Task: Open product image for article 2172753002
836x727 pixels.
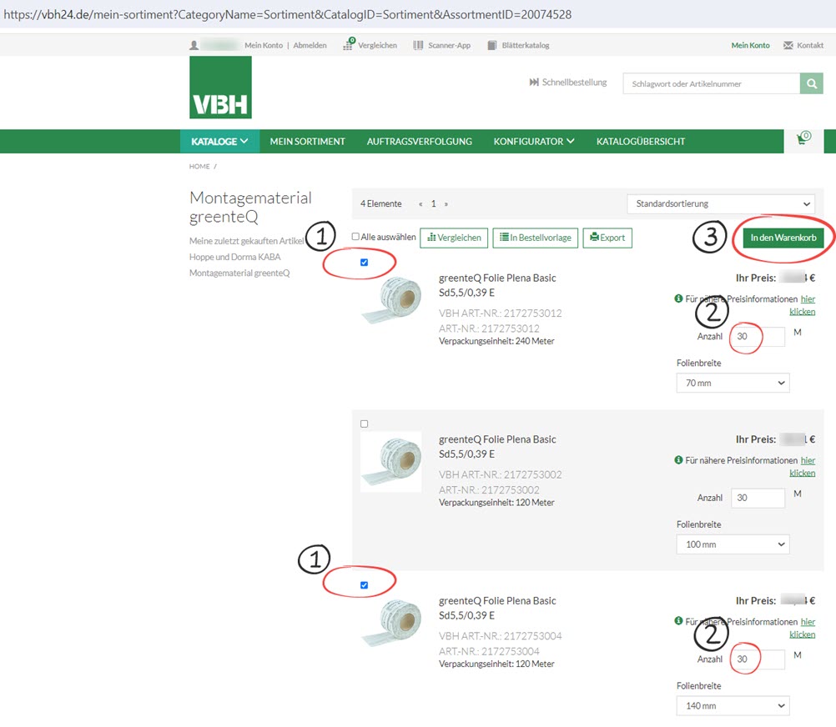Action: [391, 462]
